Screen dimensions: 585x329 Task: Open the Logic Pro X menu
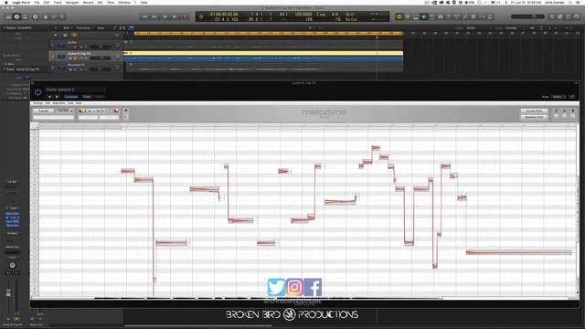[x=21, y=2]
